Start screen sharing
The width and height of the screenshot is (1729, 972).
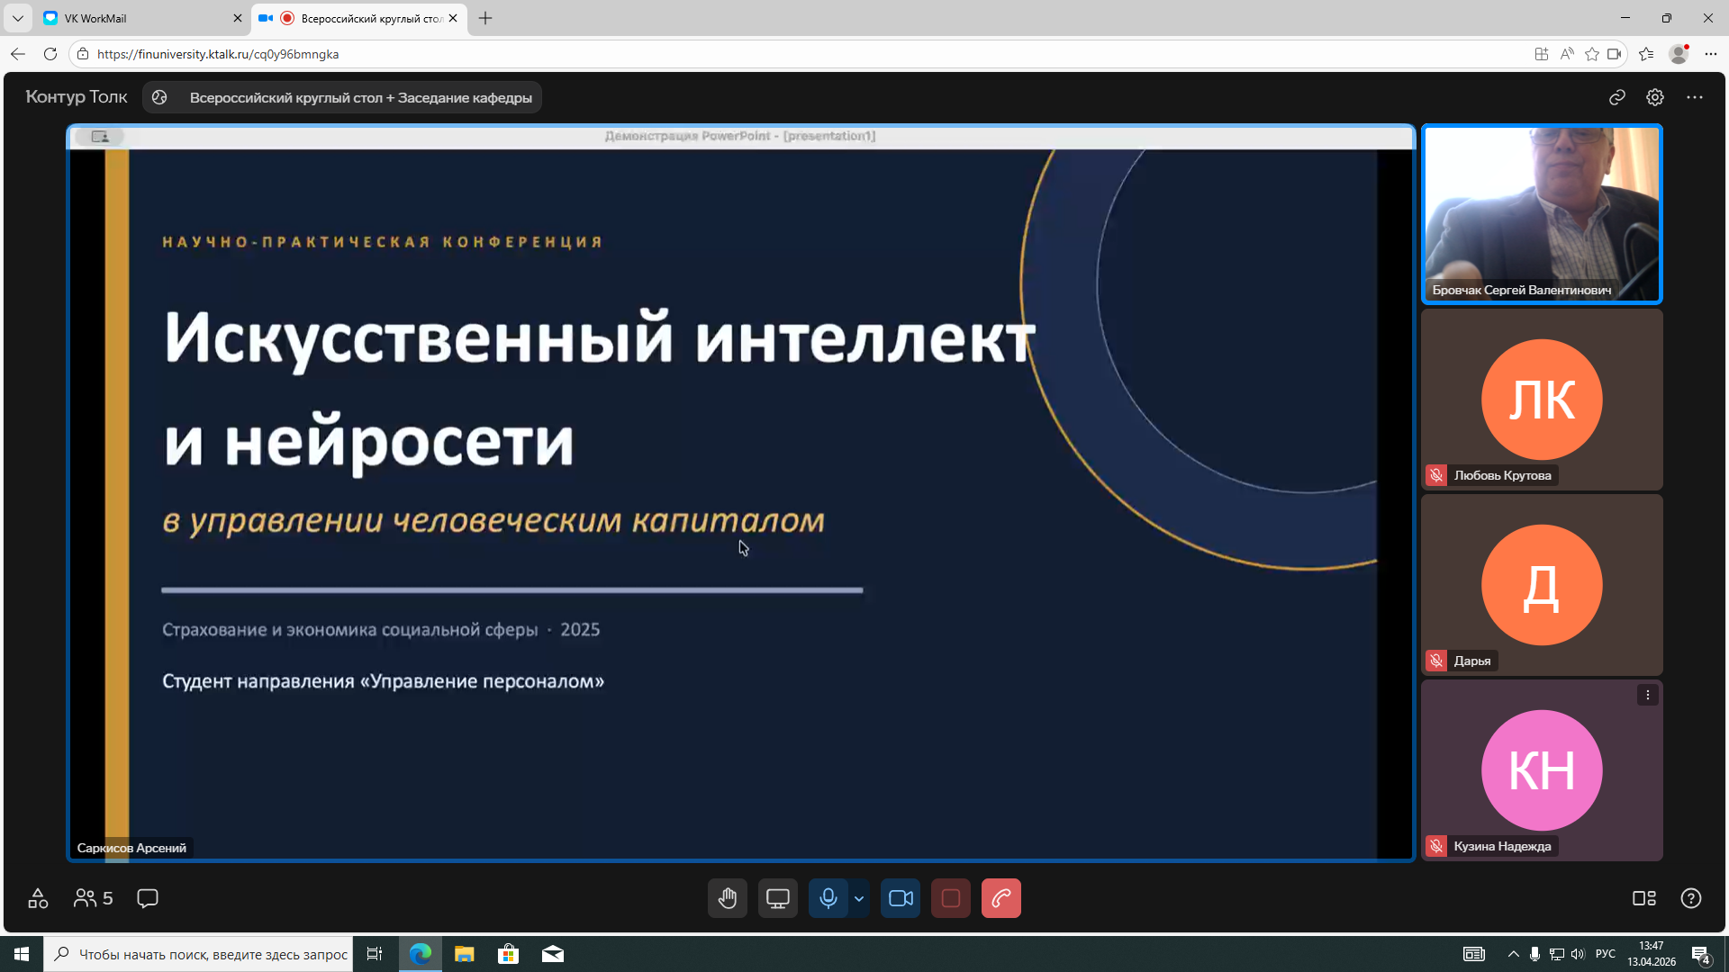point(778,898)
